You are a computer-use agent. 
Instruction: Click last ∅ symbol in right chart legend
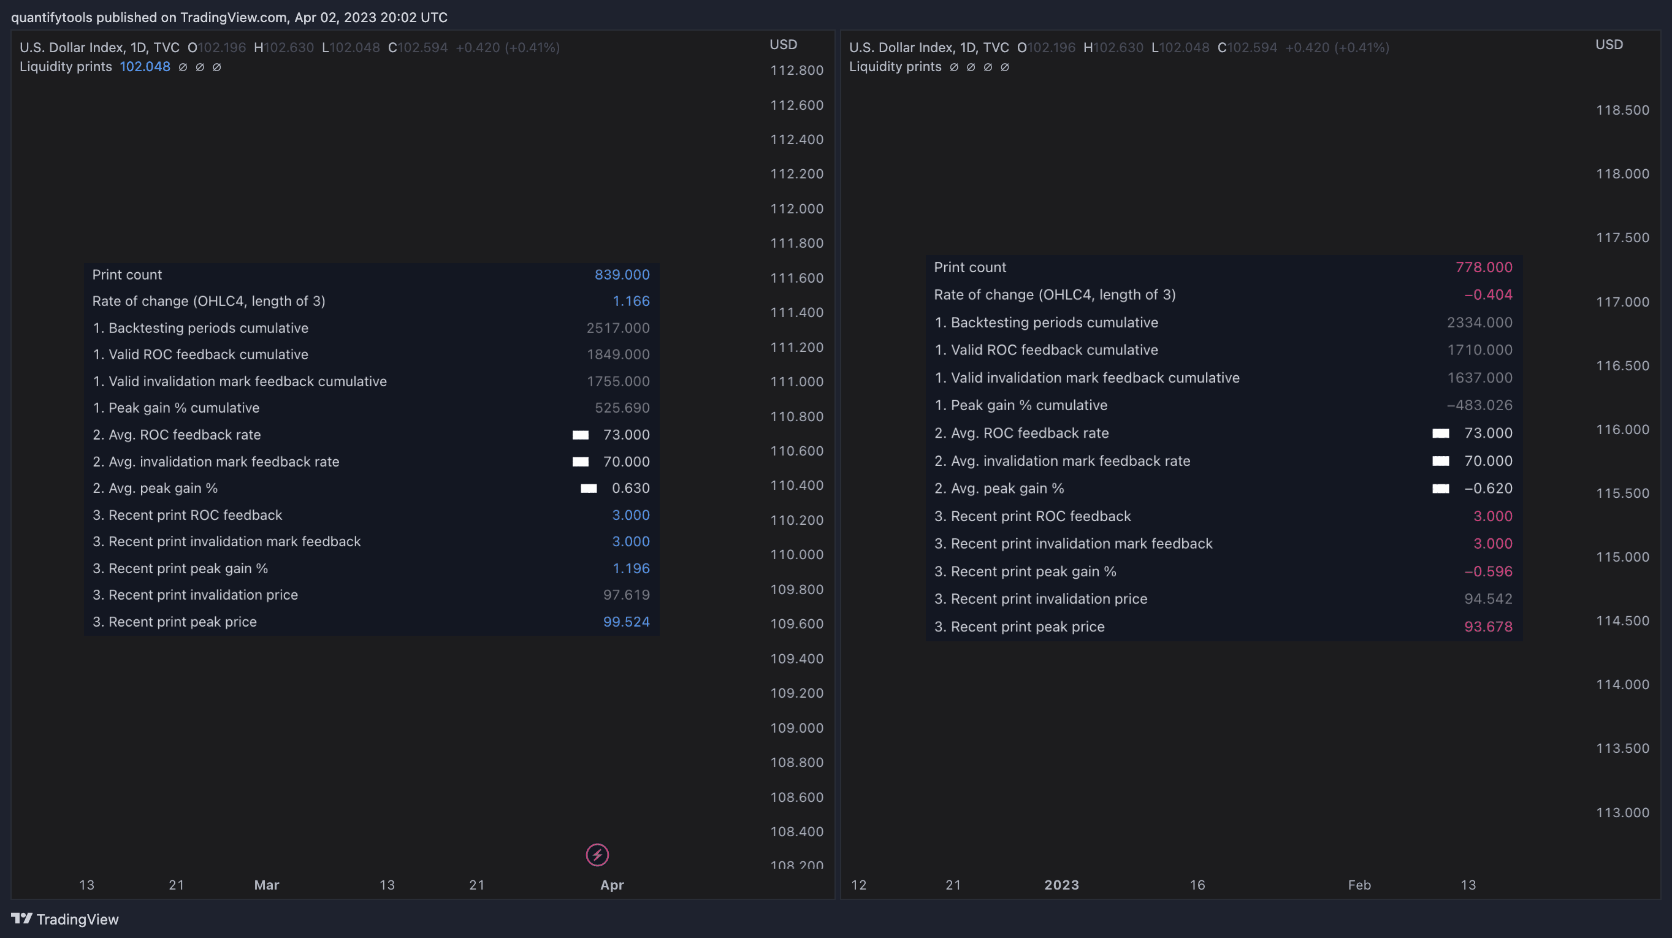pos(1005,67)
